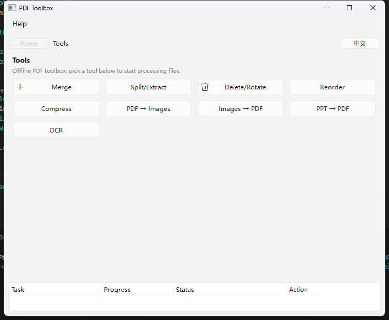Click the Progress column header
Viewport: 389px width, 320px height.
click(x=138, y=289)
